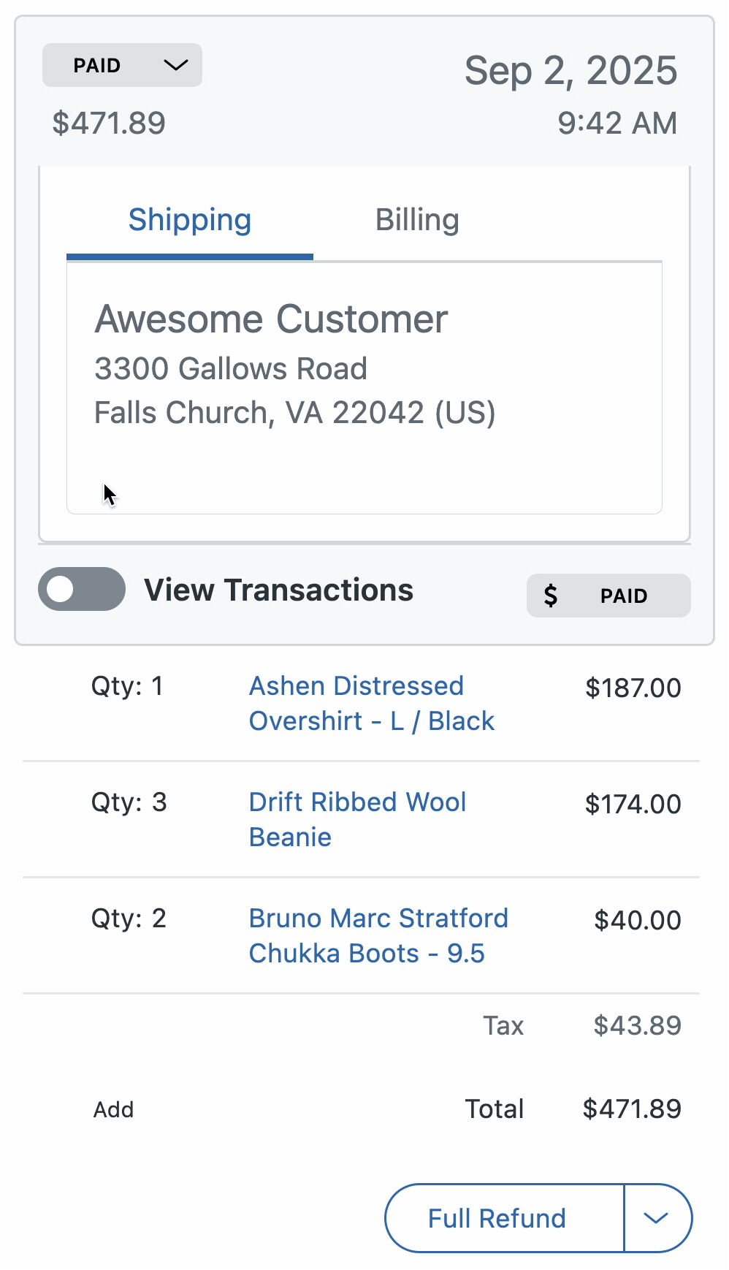This screenshot has width=729, height=1270.
Task: Click the dollar sign payment icon
Action: 551,596
